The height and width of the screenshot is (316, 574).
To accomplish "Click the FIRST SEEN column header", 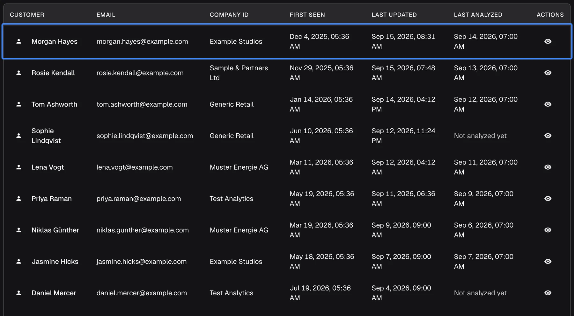I will pyautogui.click(x=307, y=15).
